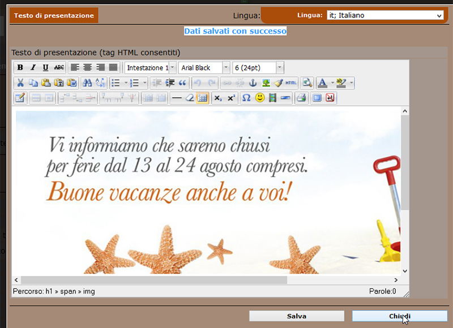This screenshot has width=453, height=328.
Task: Click the Paste clipboard icon
Action: 46,83
